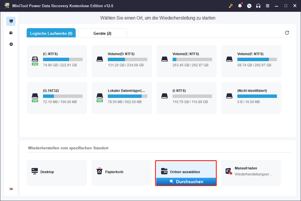301x201 pixels.
Task: Select Lokaler Datenträger label
Action: pyautogui.click(x=126, y=91)
